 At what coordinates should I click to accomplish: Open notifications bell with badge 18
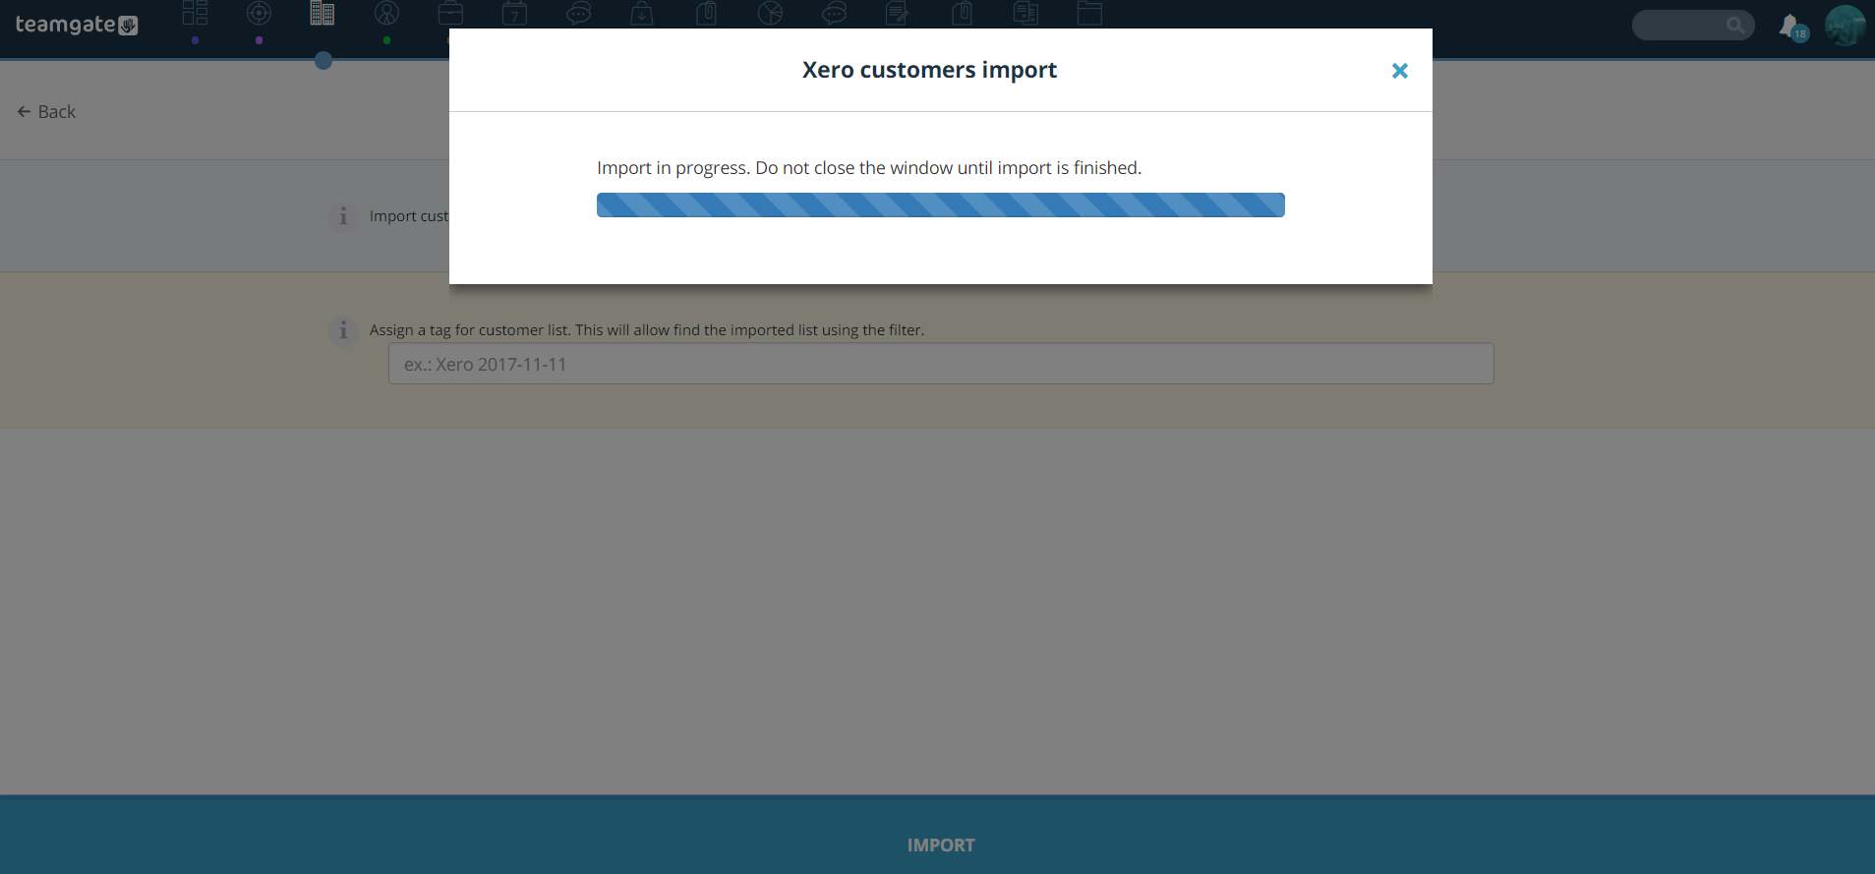pyautogui.click(x=1792, y=27)
